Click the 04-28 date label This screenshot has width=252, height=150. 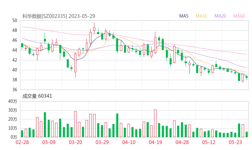182,142
